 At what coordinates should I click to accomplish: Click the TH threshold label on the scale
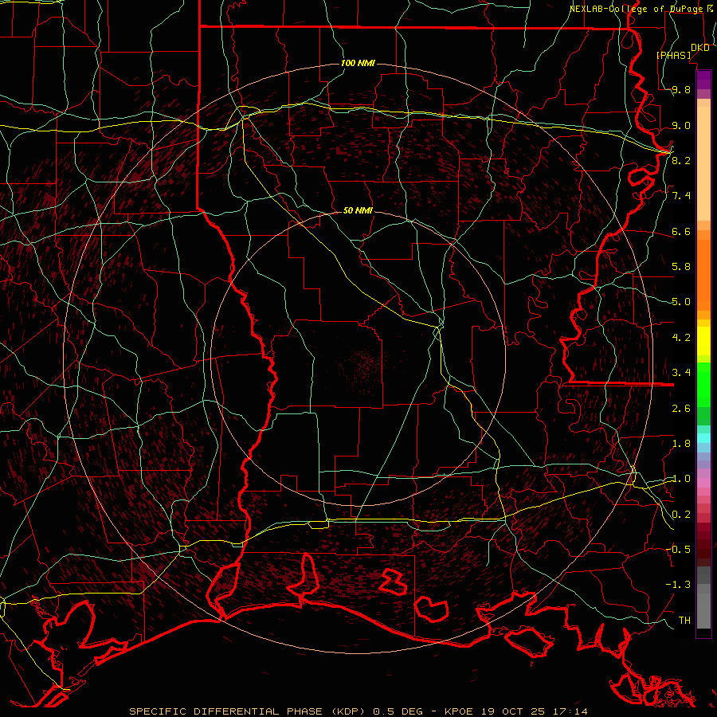[x=684, y=620]
